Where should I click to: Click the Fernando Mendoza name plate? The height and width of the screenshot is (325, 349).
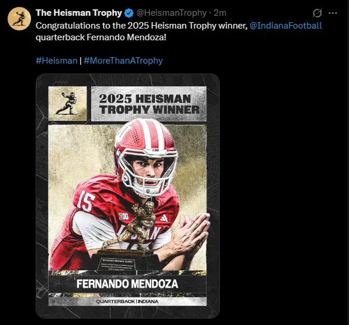[127, 284]
